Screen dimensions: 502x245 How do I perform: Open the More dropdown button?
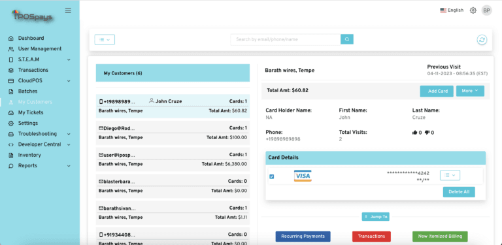[x=470, y=91]
